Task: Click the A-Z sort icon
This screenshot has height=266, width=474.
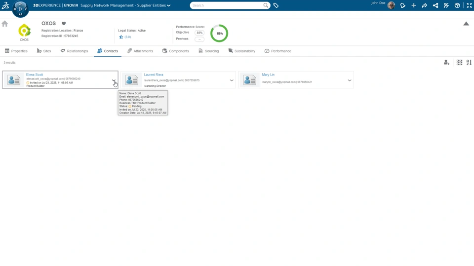Action: (x=469, y=63)
